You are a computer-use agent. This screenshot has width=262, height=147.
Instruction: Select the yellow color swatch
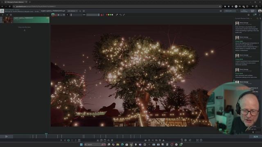tap(108, 15)
